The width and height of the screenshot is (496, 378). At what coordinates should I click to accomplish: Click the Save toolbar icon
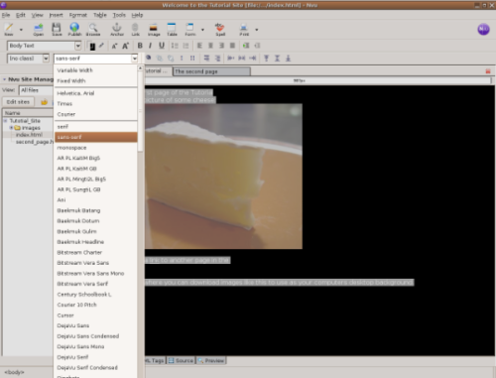point(57,29)
